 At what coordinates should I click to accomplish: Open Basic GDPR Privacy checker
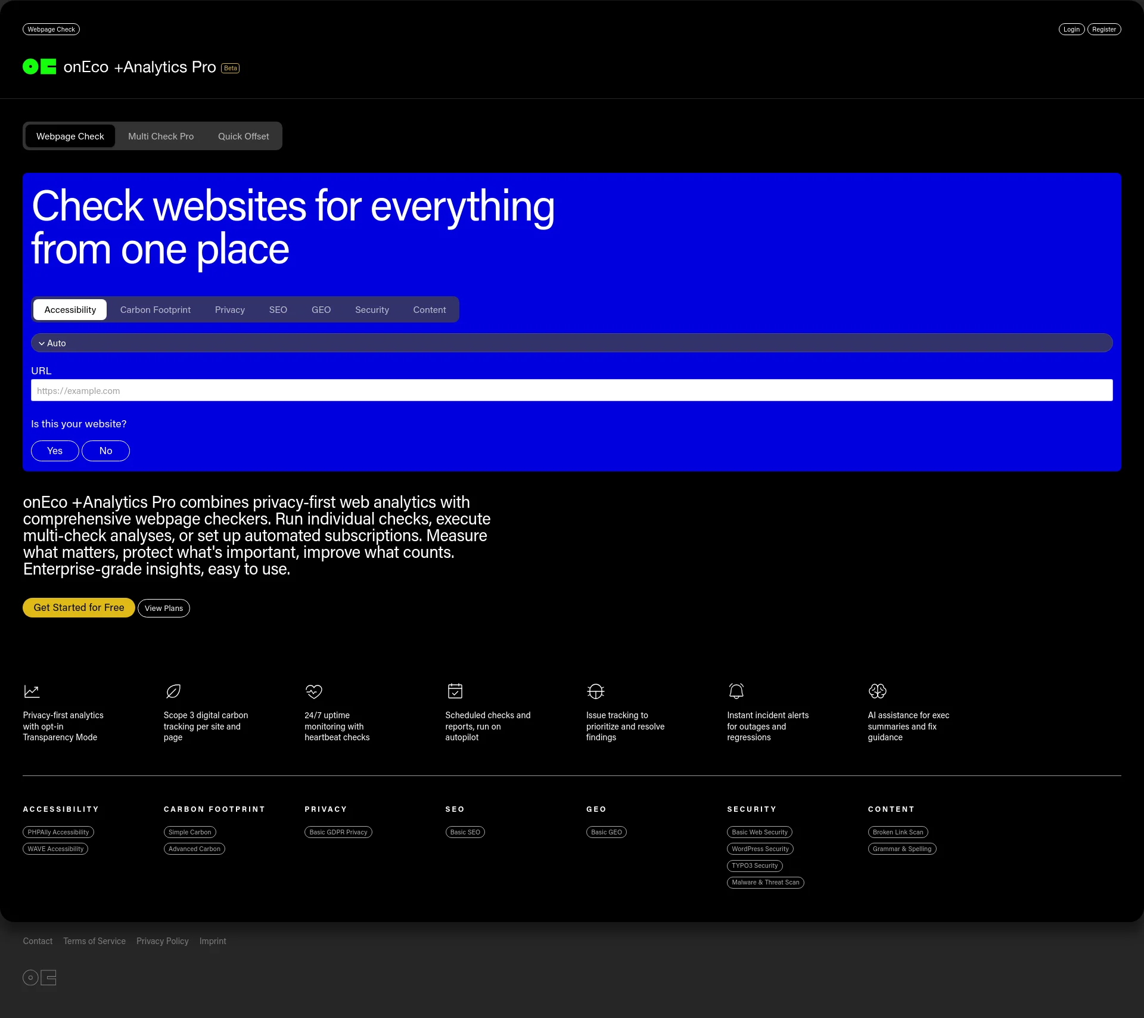pyautogui.click(x=338, y=832)
